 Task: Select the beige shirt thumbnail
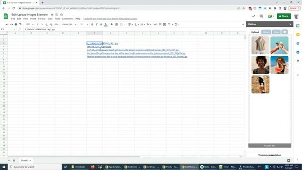260,45
